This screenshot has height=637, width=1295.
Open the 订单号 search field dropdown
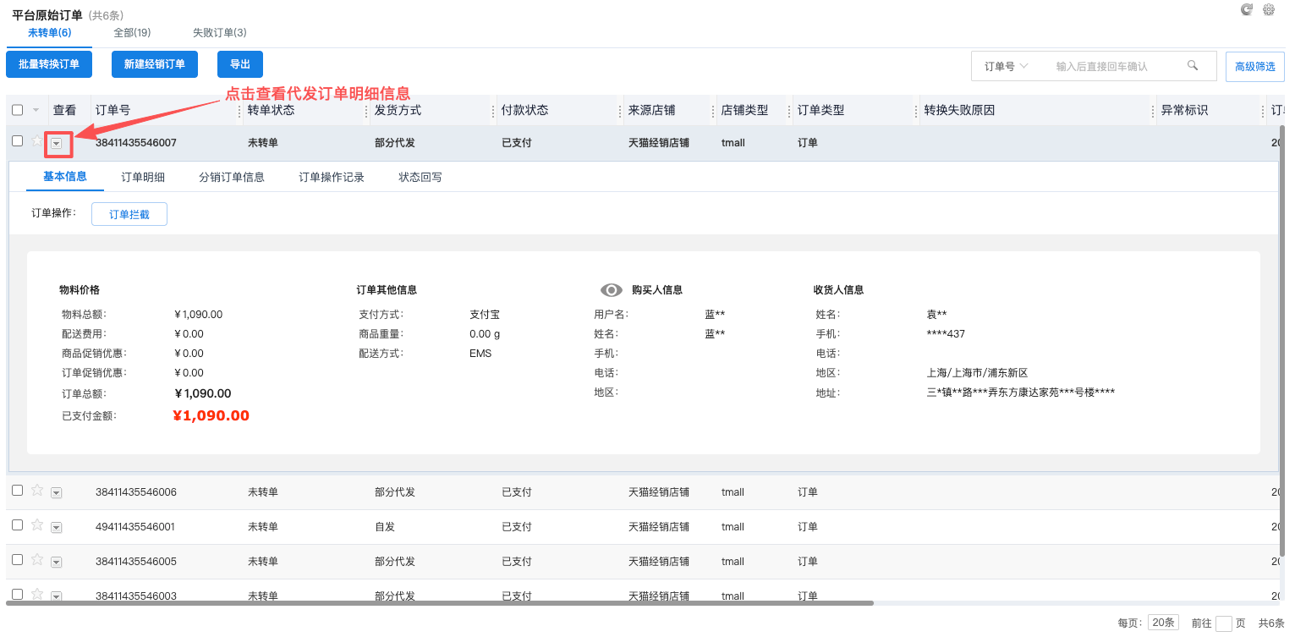pyautogui.click(x=1006, y=66)
